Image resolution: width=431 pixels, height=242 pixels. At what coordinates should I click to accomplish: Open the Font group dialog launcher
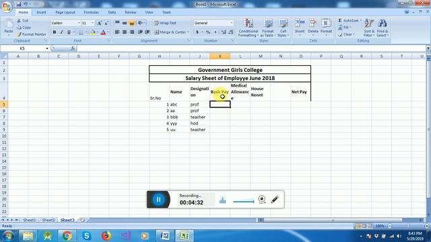tap(108, 40)
